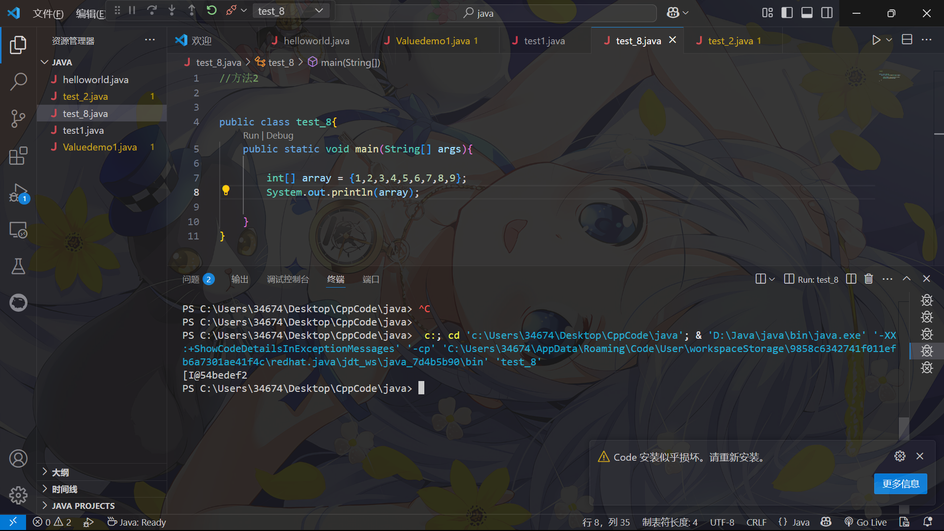
Task: Click the notifications bell in status bar
Action: click(x=928, y=522)
